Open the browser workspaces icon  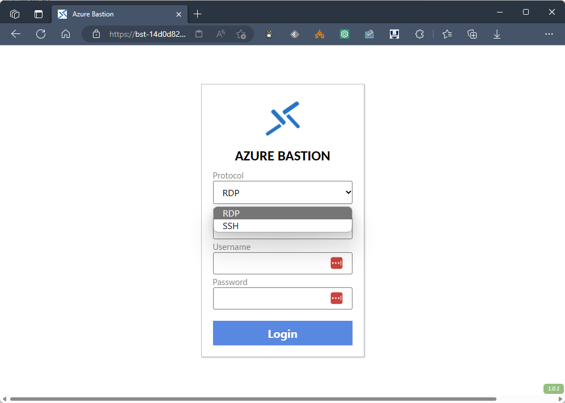(x=15, y=14)
